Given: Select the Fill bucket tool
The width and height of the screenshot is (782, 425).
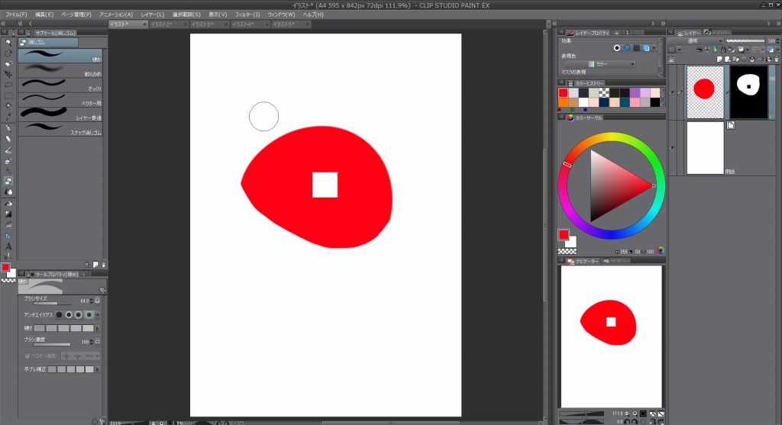Looking at the screenshot, I should (8, 204).
